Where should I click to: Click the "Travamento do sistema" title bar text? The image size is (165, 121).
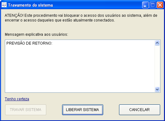(31, 5)
